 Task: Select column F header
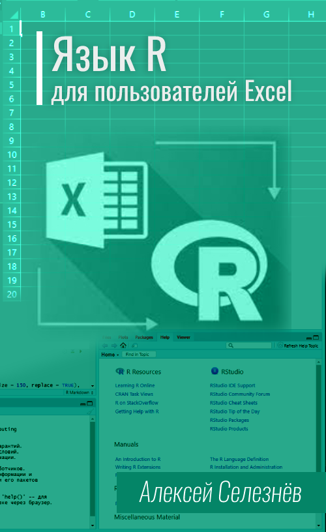pos(222,14)
